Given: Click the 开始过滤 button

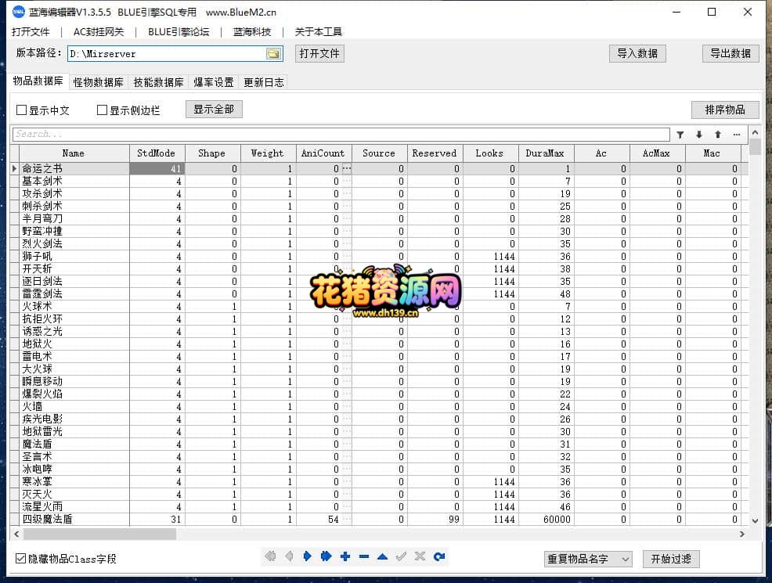Looking at the screenshot, I should (x=671, y=559).
